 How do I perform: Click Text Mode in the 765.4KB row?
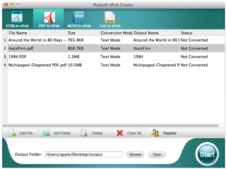[110, 40]
